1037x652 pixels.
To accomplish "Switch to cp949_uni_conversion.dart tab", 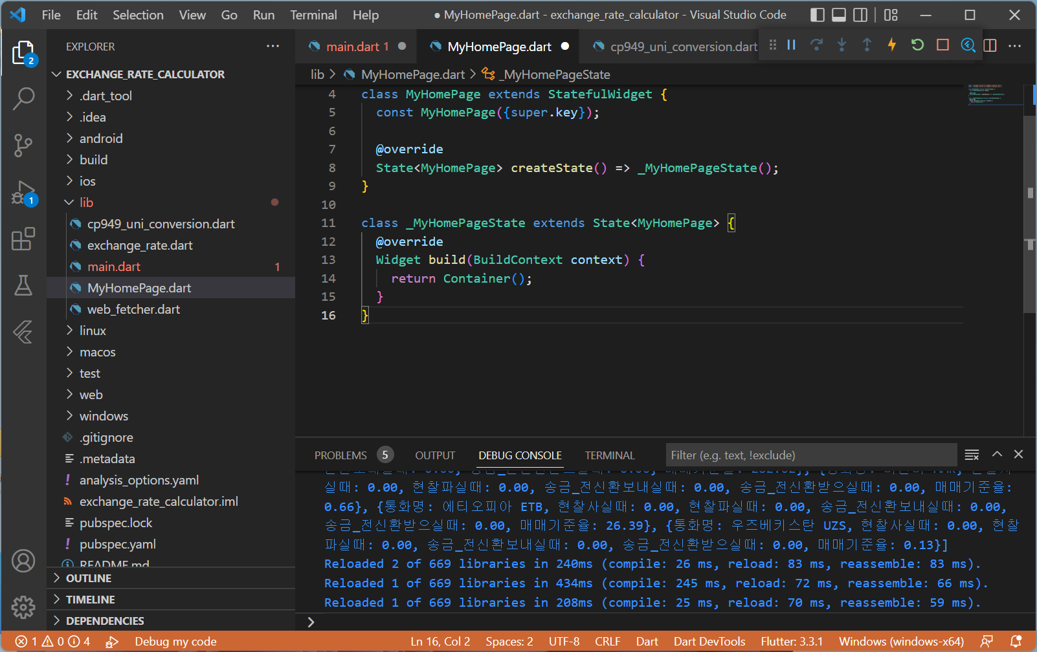I will pyautogui.click(x=684, y=47).
